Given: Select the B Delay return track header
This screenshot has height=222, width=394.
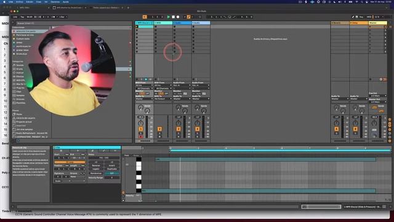Looking at the screenshot, I should coord(359,23).
